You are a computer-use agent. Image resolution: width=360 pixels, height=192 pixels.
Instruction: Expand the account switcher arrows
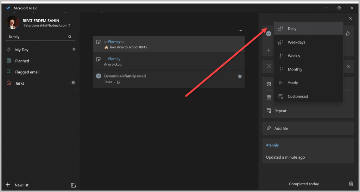69,25
